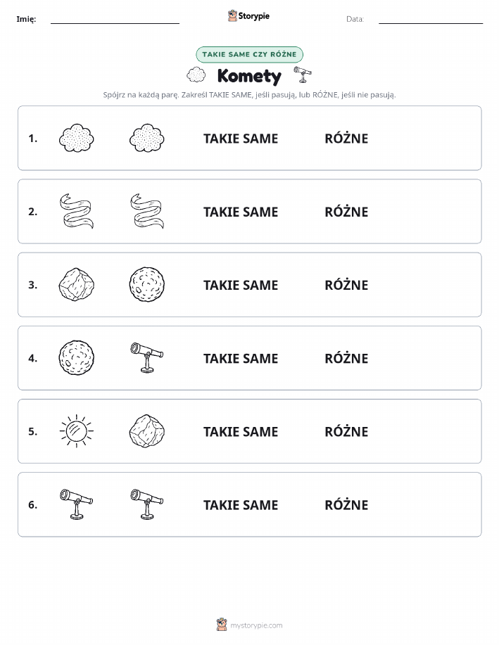Screen dimensions: 499x645
Task: Click the rock icon in row 5
Action: point(147,431)
